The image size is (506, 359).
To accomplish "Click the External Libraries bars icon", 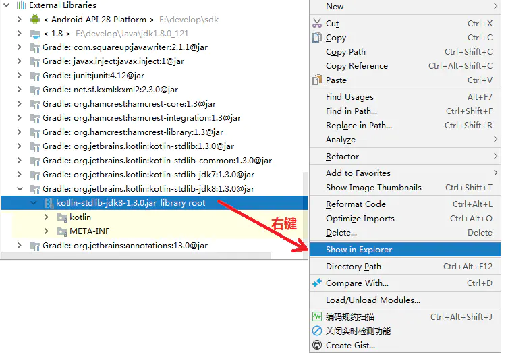I will coord(22,5).
